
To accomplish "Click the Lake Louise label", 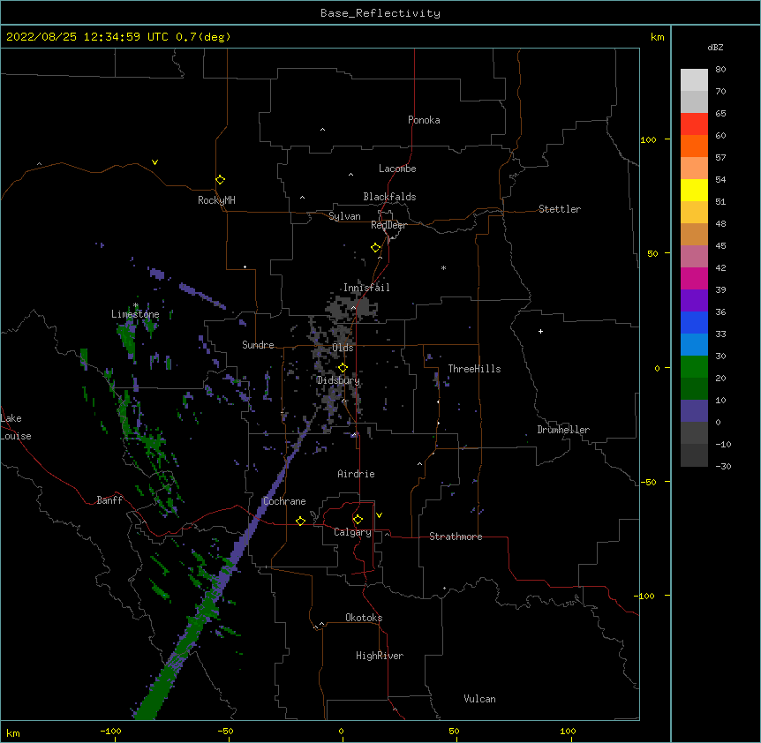I will 16,427.
